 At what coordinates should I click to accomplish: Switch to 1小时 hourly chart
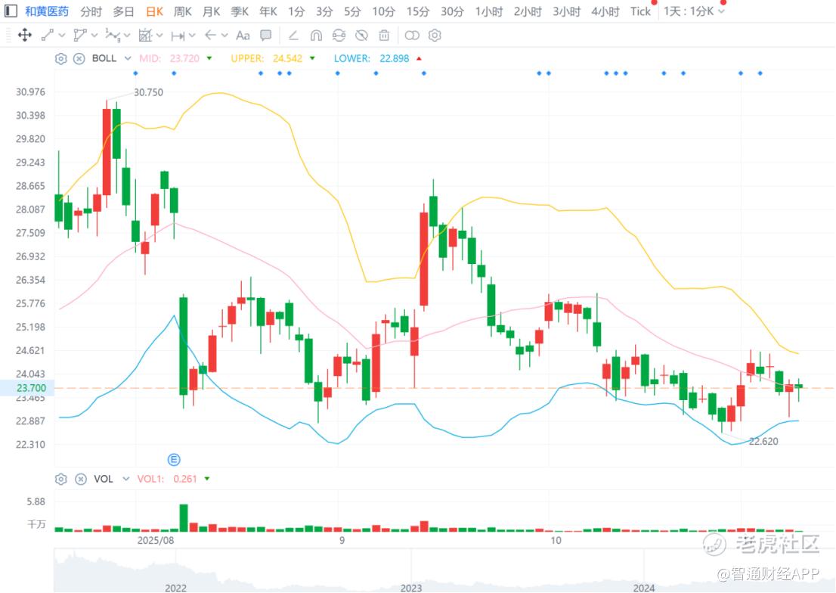click(x=489, y=11)
